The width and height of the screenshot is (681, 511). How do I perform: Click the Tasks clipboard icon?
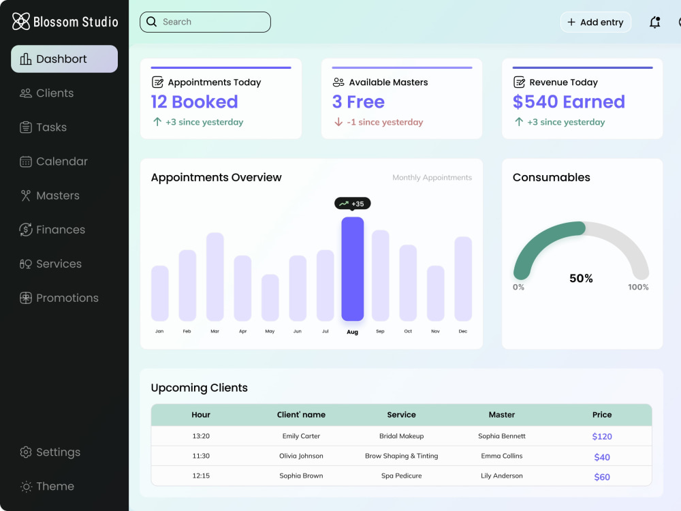click(x=26, y=127)
